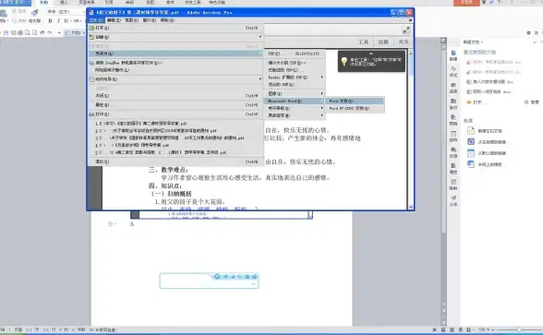The width and height of the screenshot is (543, 335).
Task: Open the 选择 icon in WPS side strip
Action: point(453,88)
